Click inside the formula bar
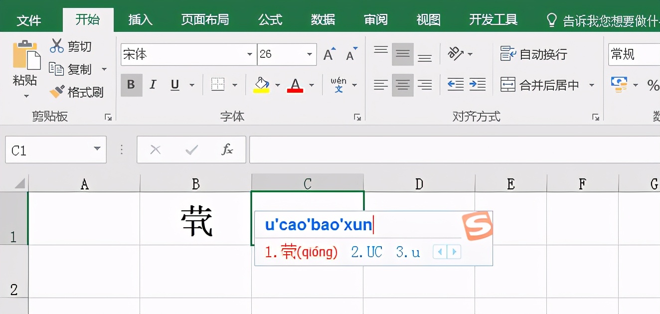This screenshot has width=660, height=314. (455, 150)
